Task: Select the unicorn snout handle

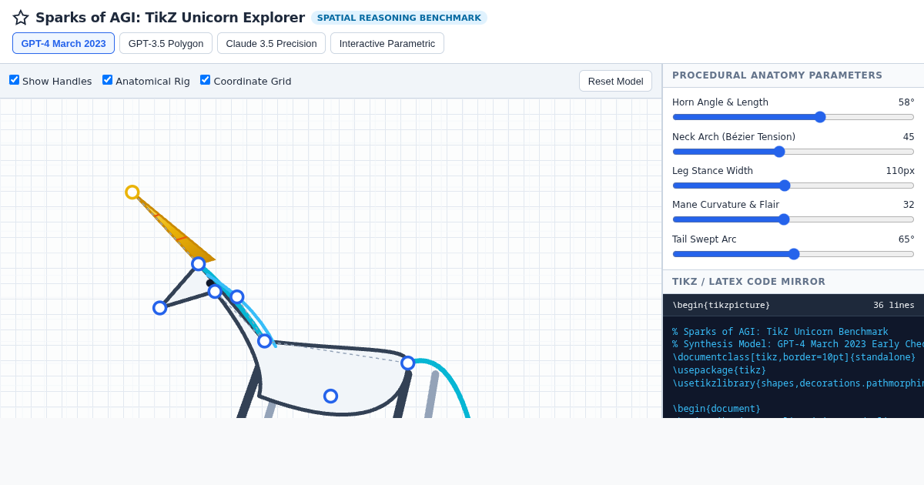Action: click(x=160, y=308)
